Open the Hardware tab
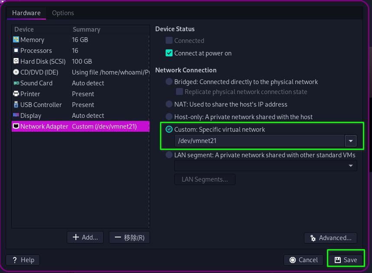This screenshot has height=273, width=372. click(x=26, y=13)
